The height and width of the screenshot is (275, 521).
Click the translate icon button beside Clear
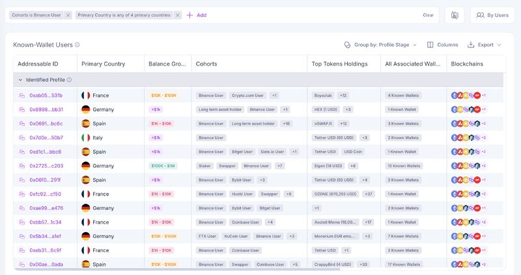455,15
